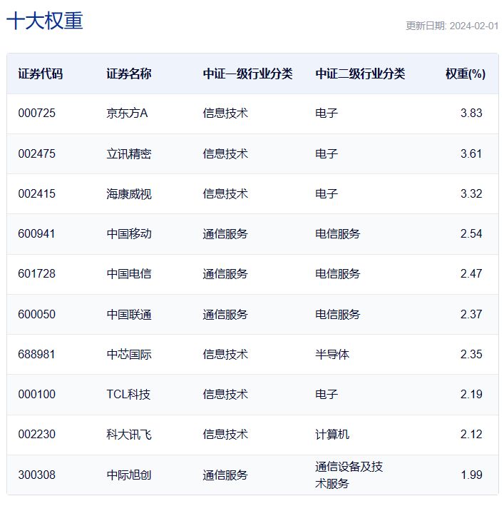Select security code 688981
This screenshot has width=504, height=511.
(37, 354)
